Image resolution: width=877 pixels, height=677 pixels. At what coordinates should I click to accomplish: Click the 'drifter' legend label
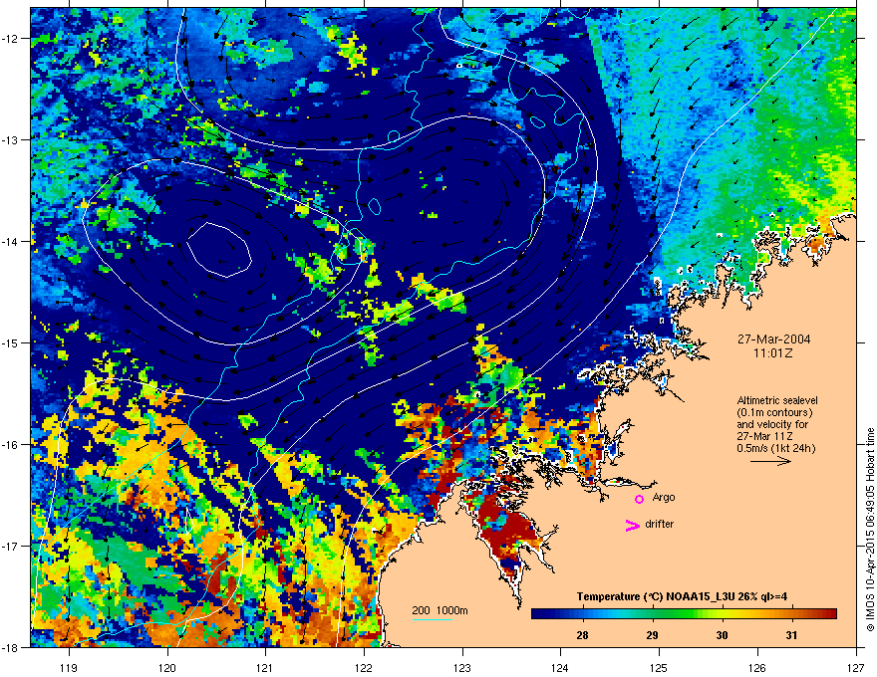660,524
